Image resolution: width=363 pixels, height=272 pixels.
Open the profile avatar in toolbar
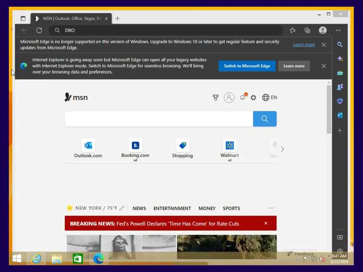[x=323, y=30]
